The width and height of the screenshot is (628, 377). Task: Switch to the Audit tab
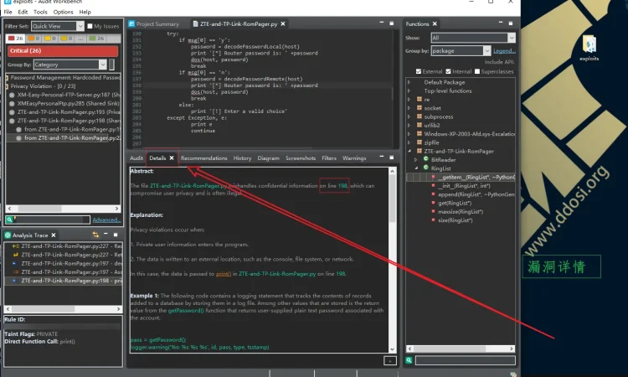[136, 158]
